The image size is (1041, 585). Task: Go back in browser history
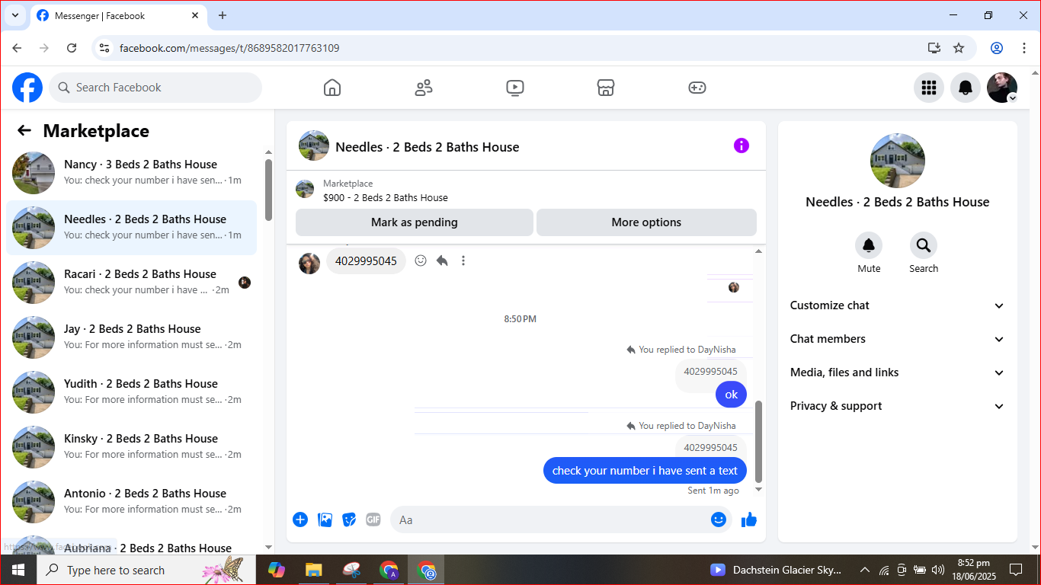click(17, 48)
